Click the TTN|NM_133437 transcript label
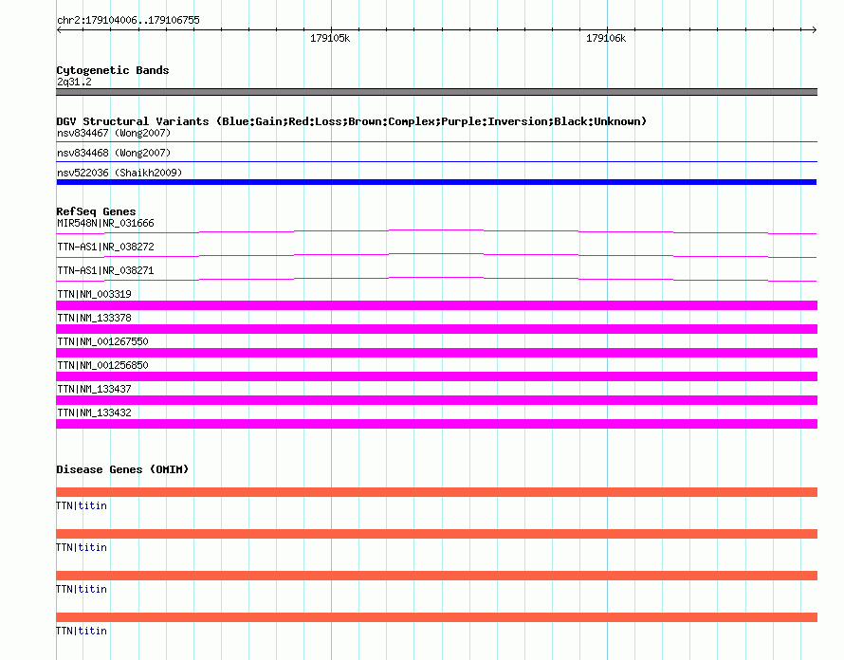The width and height of the screenshot is (844, 660). point(94,389)
